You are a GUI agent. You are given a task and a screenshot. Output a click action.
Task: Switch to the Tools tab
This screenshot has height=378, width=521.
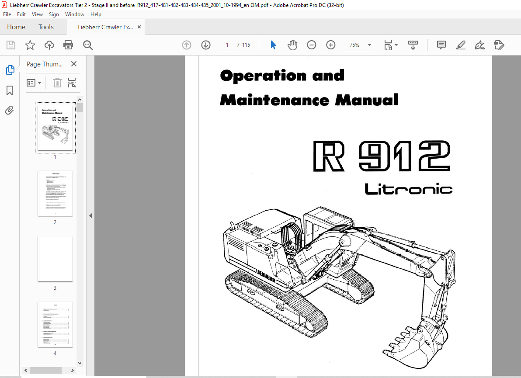pos(46,27)
